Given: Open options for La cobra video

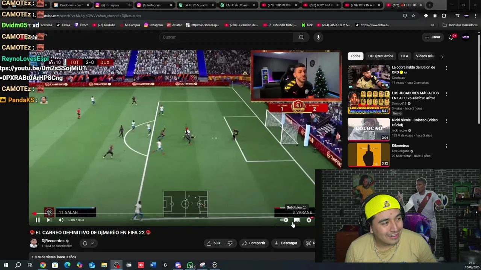Looking at the screenshot, I should pos(446,68).
